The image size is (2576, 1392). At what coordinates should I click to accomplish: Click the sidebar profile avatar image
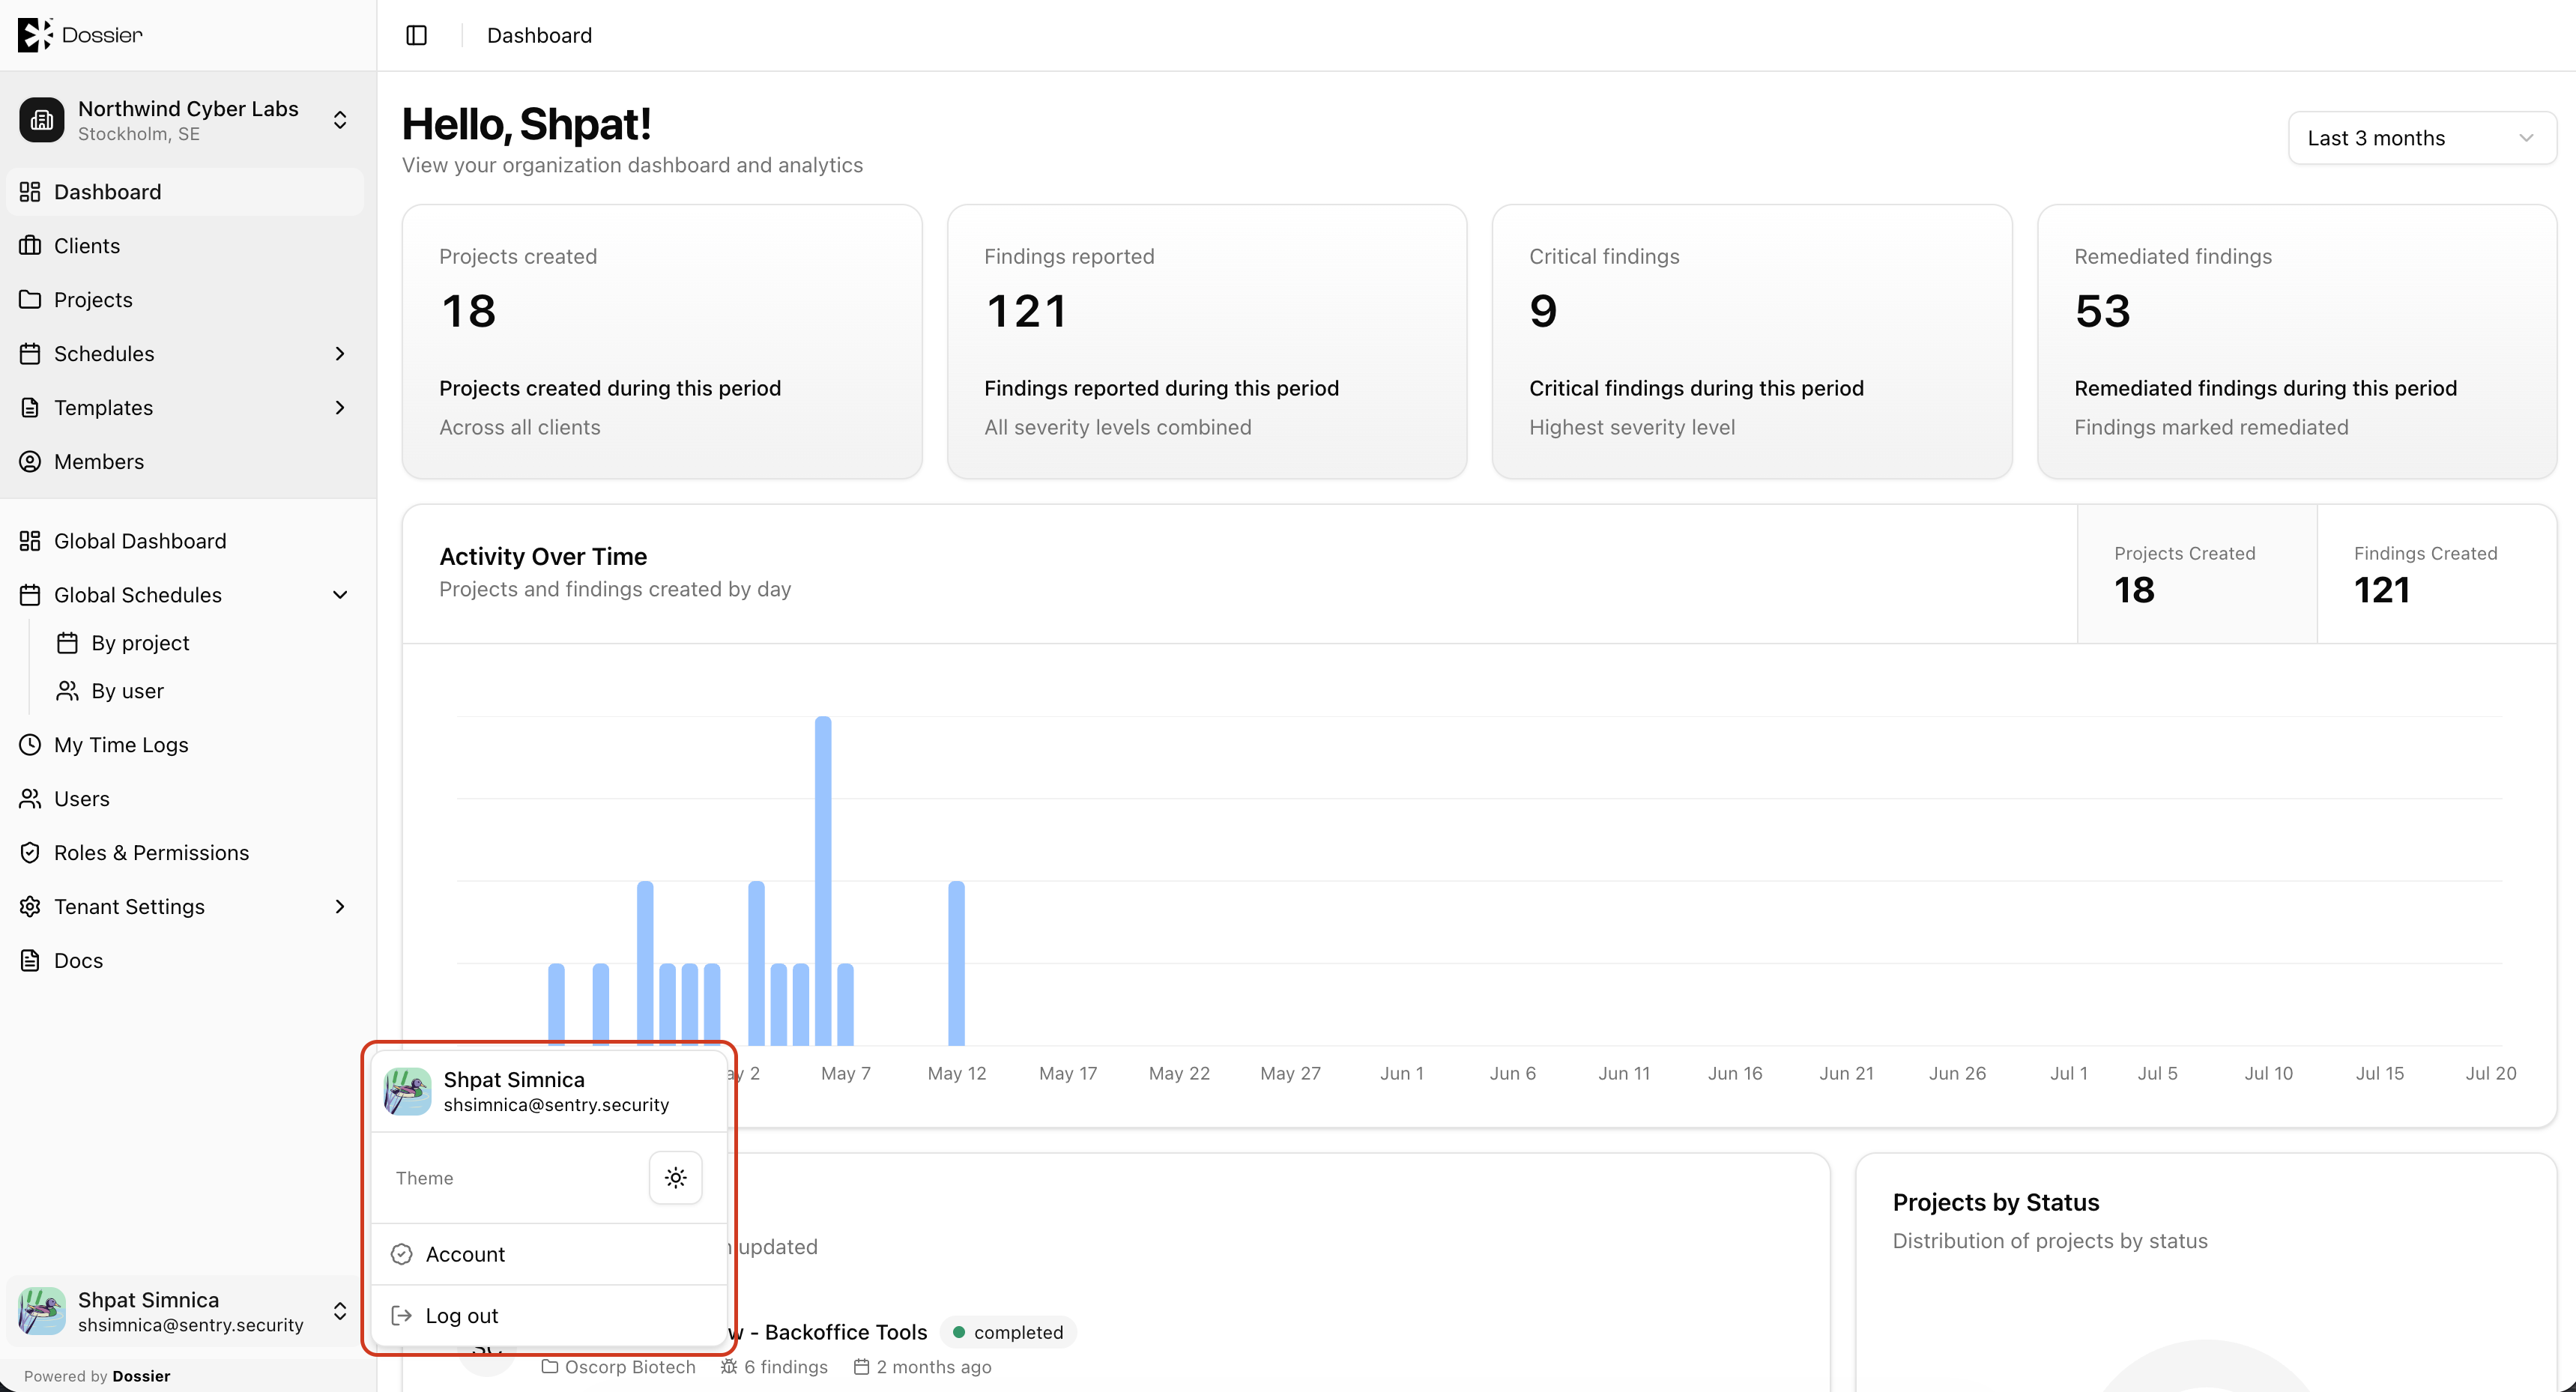[41, 1311]
